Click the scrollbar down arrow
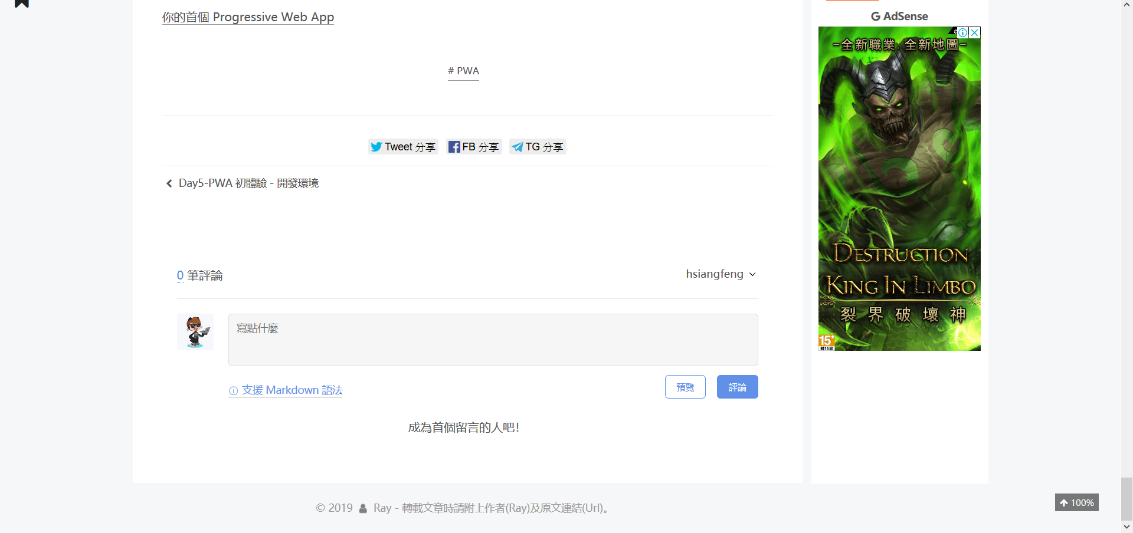Screen dimensions: 1133x533 [1127, 527]
